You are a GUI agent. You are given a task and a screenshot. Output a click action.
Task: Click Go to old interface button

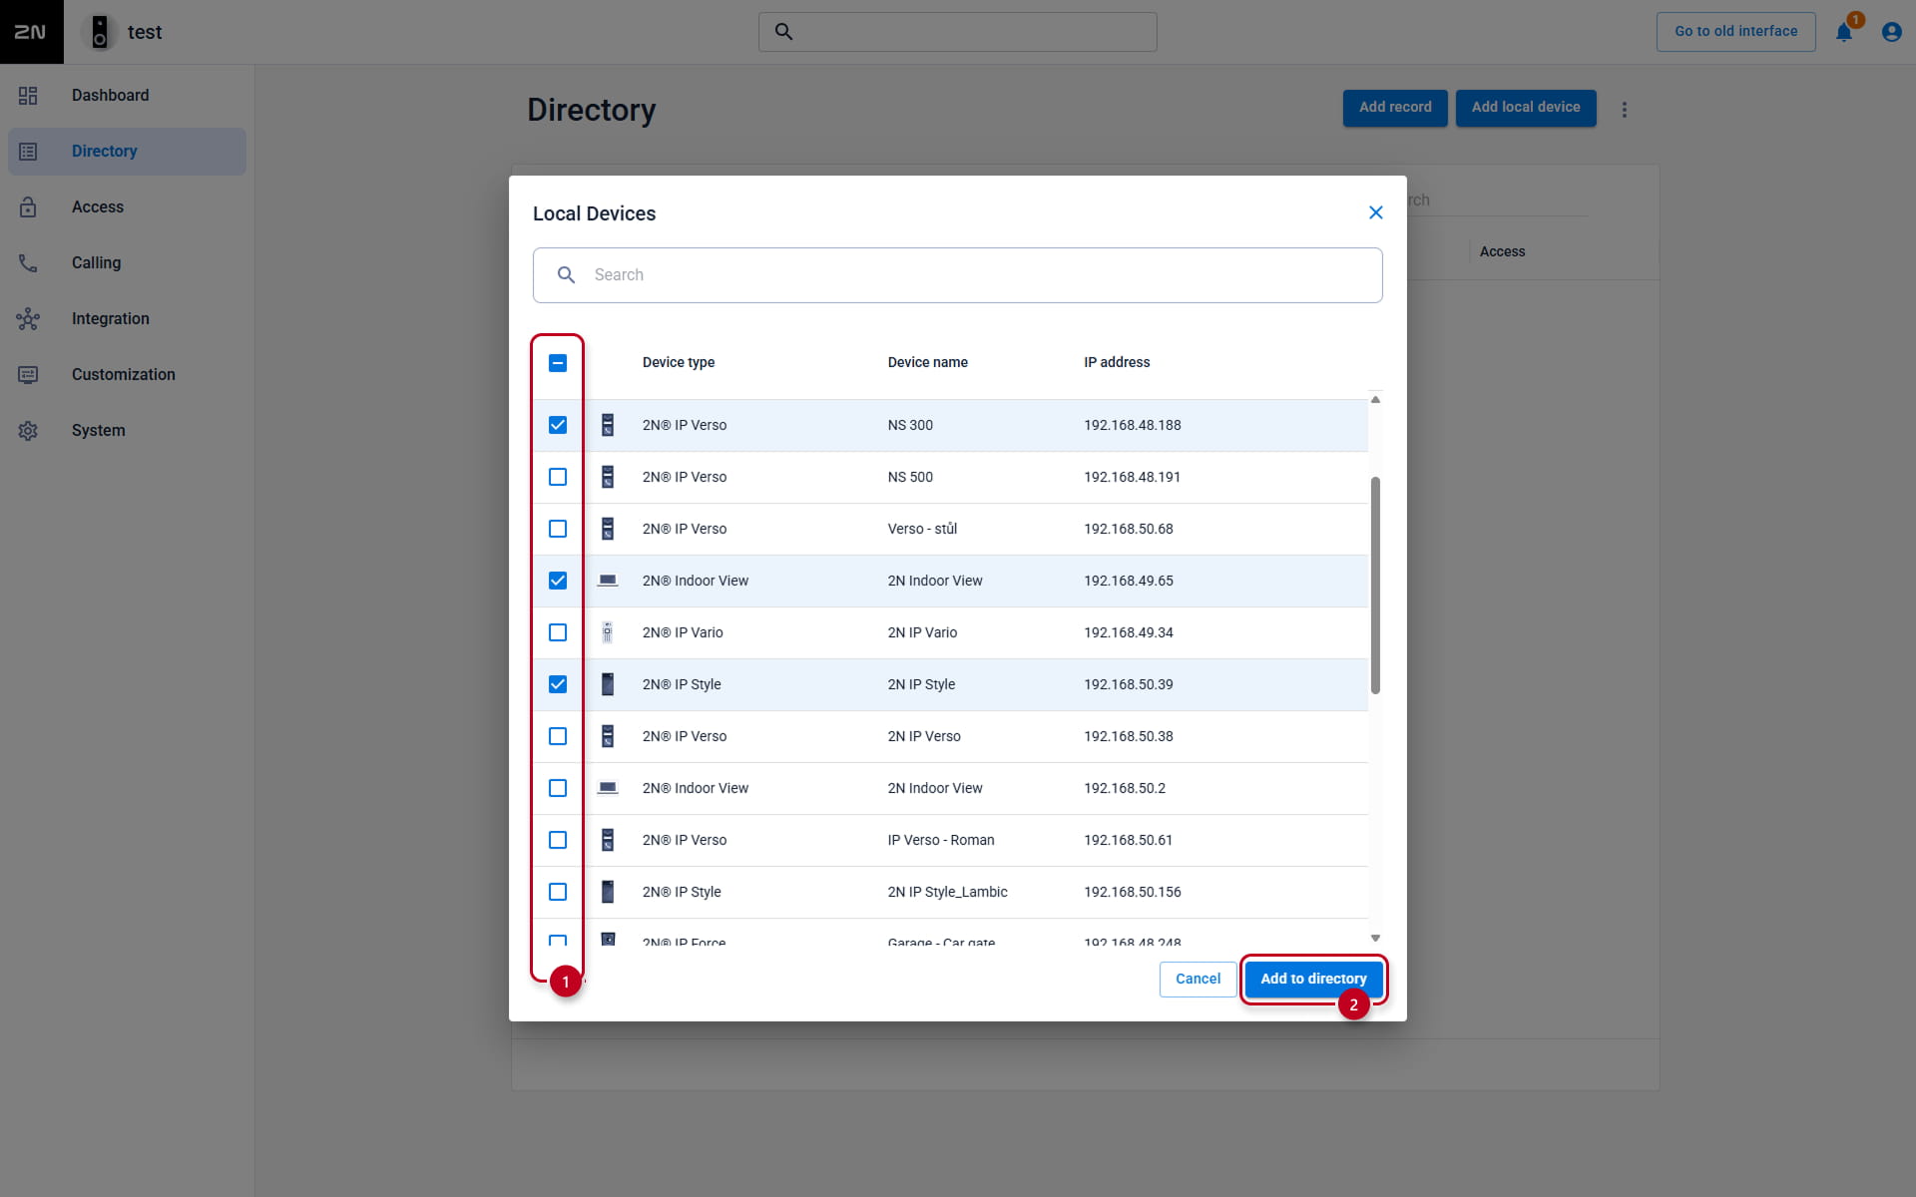(1735, 32)
